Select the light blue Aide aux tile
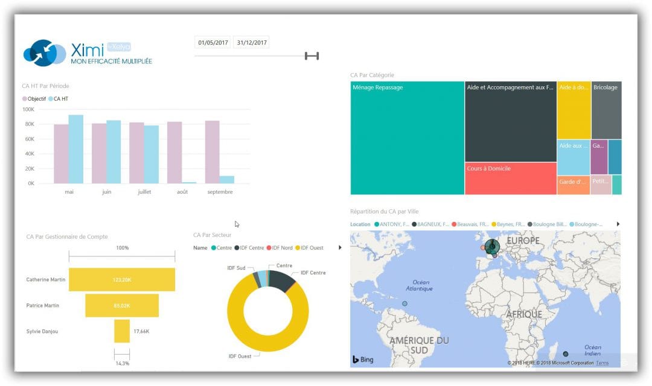Screen dimensions: 652x386 pos(574,157)
